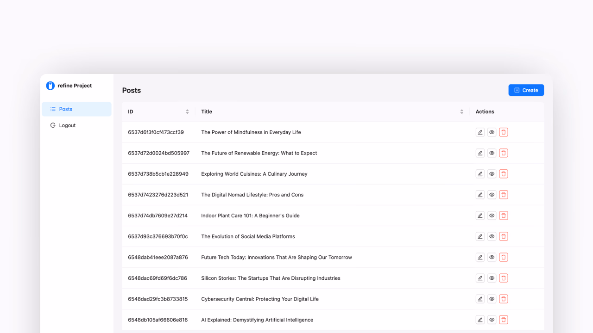Sort table by ID column arrows
This screenshot has width=593, height=333.
[x=187, y=111]
